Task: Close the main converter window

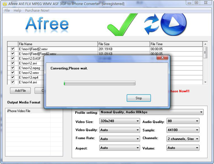Action: pyautogui.click(x=206, y=3)
